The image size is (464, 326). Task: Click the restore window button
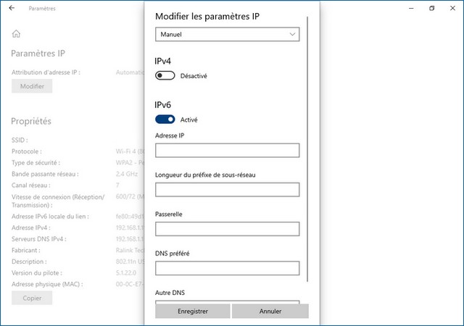[x=431, y=9]
